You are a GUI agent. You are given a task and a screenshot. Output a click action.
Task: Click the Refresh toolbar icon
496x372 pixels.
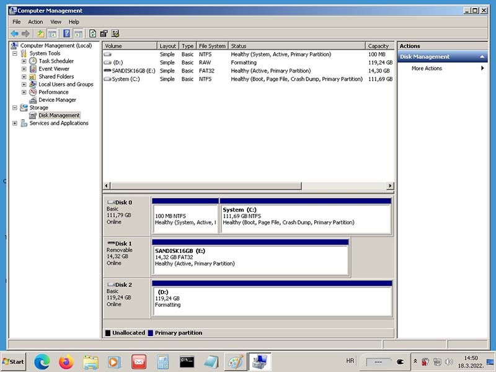click(93, 33)
